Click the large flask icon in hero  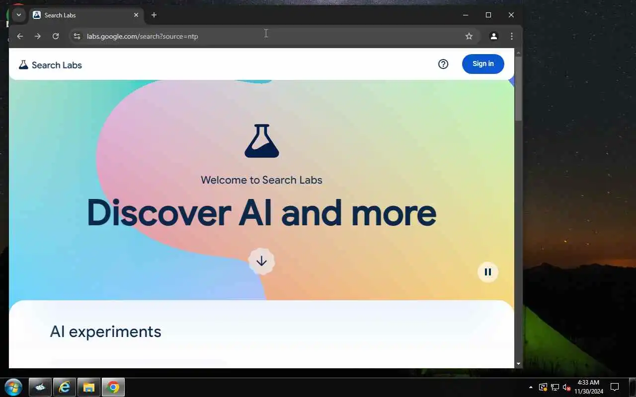[262, 141]
